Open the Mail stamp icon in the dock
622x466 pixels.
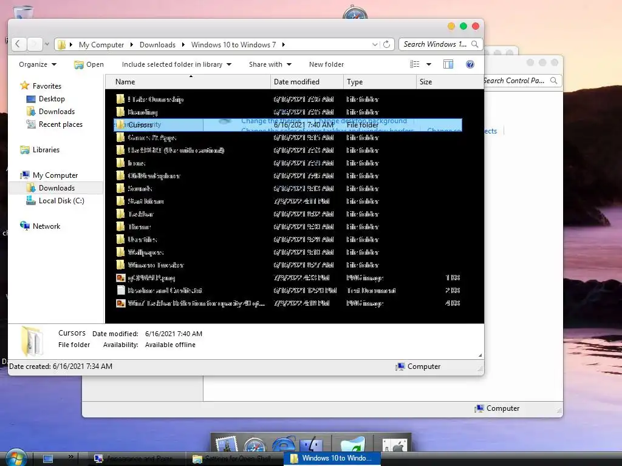pyautogui.click(x=227, y=444)
